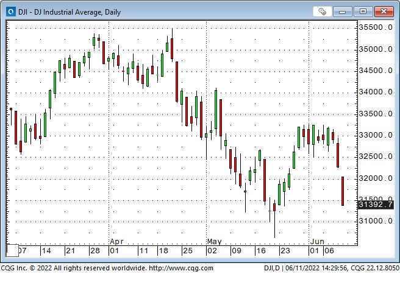
Task: Click the date label 16 on time axis
Action: coord(261,251)
